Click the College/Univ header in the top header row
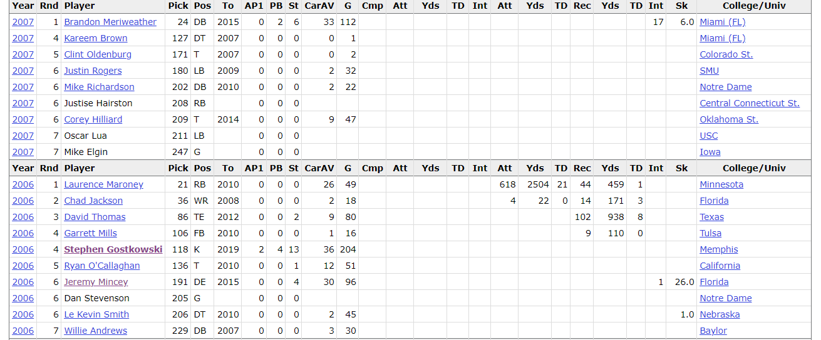The width and height of the screenshot is (821, 340). click(753, 6)
